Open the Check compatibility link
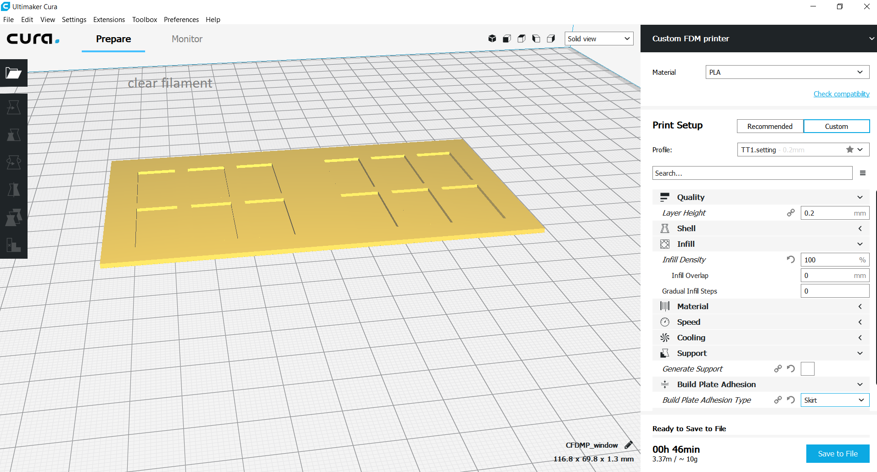 pyautogui.click(x=842, y=94)
